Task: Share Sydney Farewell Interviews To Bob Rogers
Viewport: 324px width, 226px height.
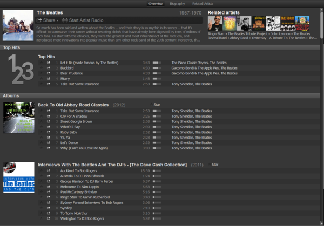Action: (49, 203)
